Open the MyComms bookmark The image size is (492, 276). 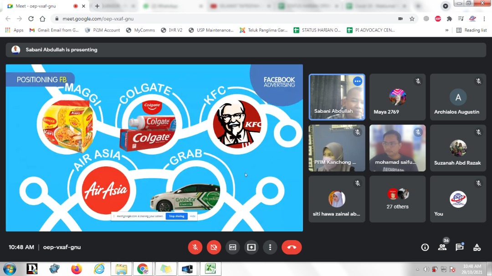pyautogui.click(x=140, y=30)
